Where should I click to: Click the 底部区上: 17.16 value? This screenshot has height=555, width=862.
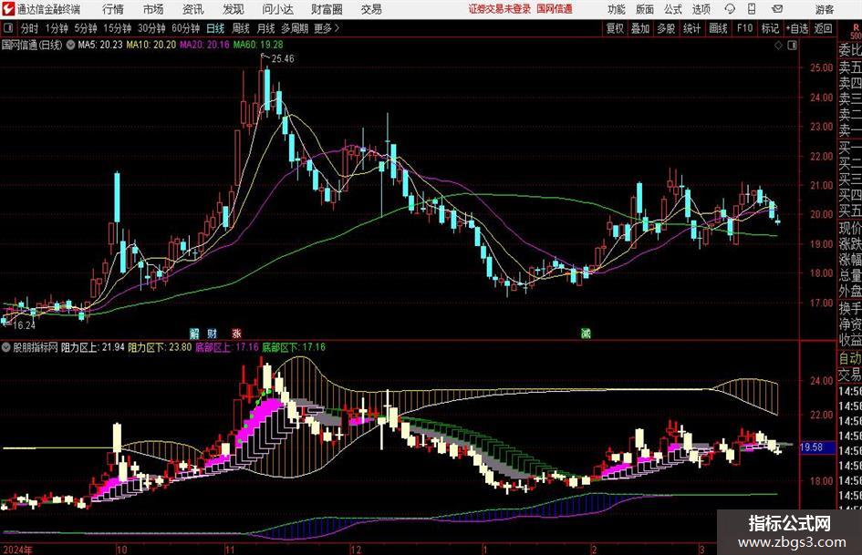click(227, 347)
